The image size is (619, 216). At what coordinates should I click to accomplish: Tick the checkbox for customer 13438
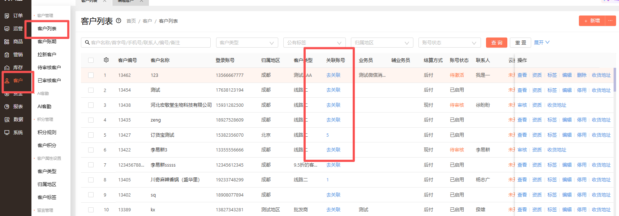click(91, 105)
